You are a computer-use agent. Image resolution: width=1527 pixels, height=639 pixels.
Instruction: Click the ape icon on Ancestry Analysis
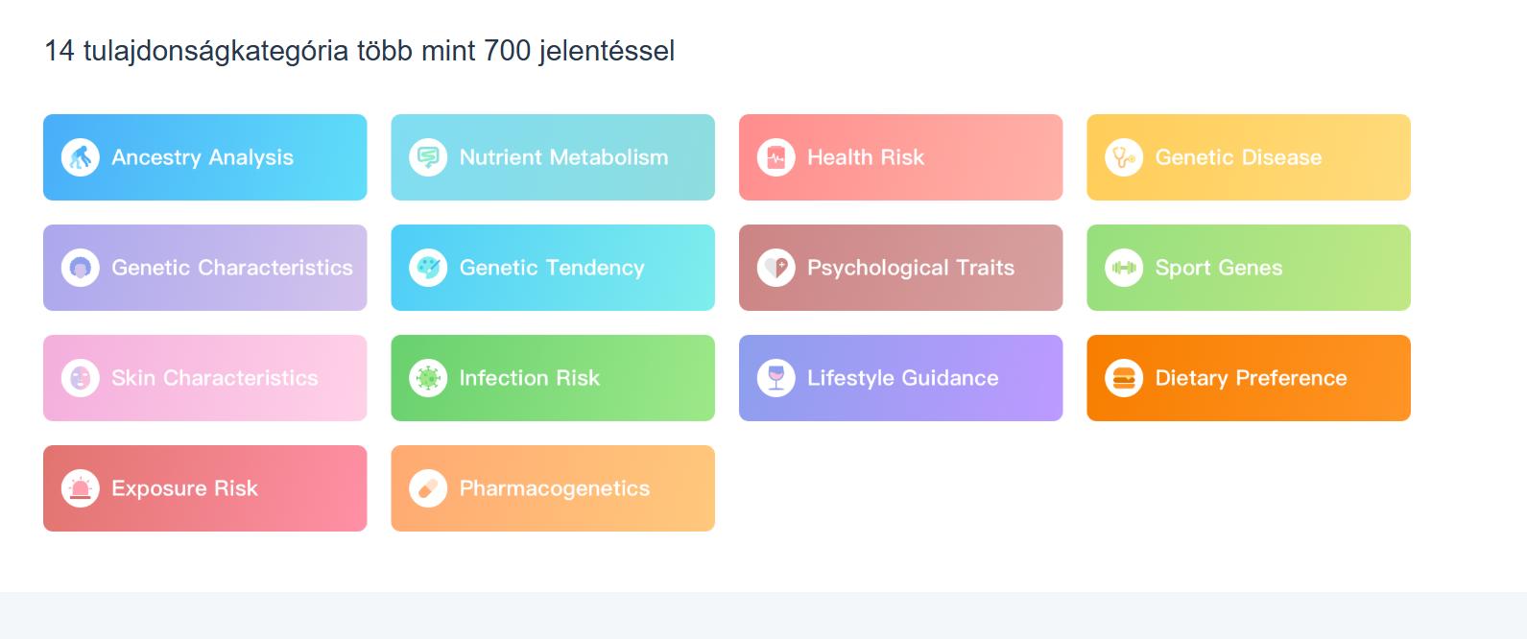click(81, 157)
